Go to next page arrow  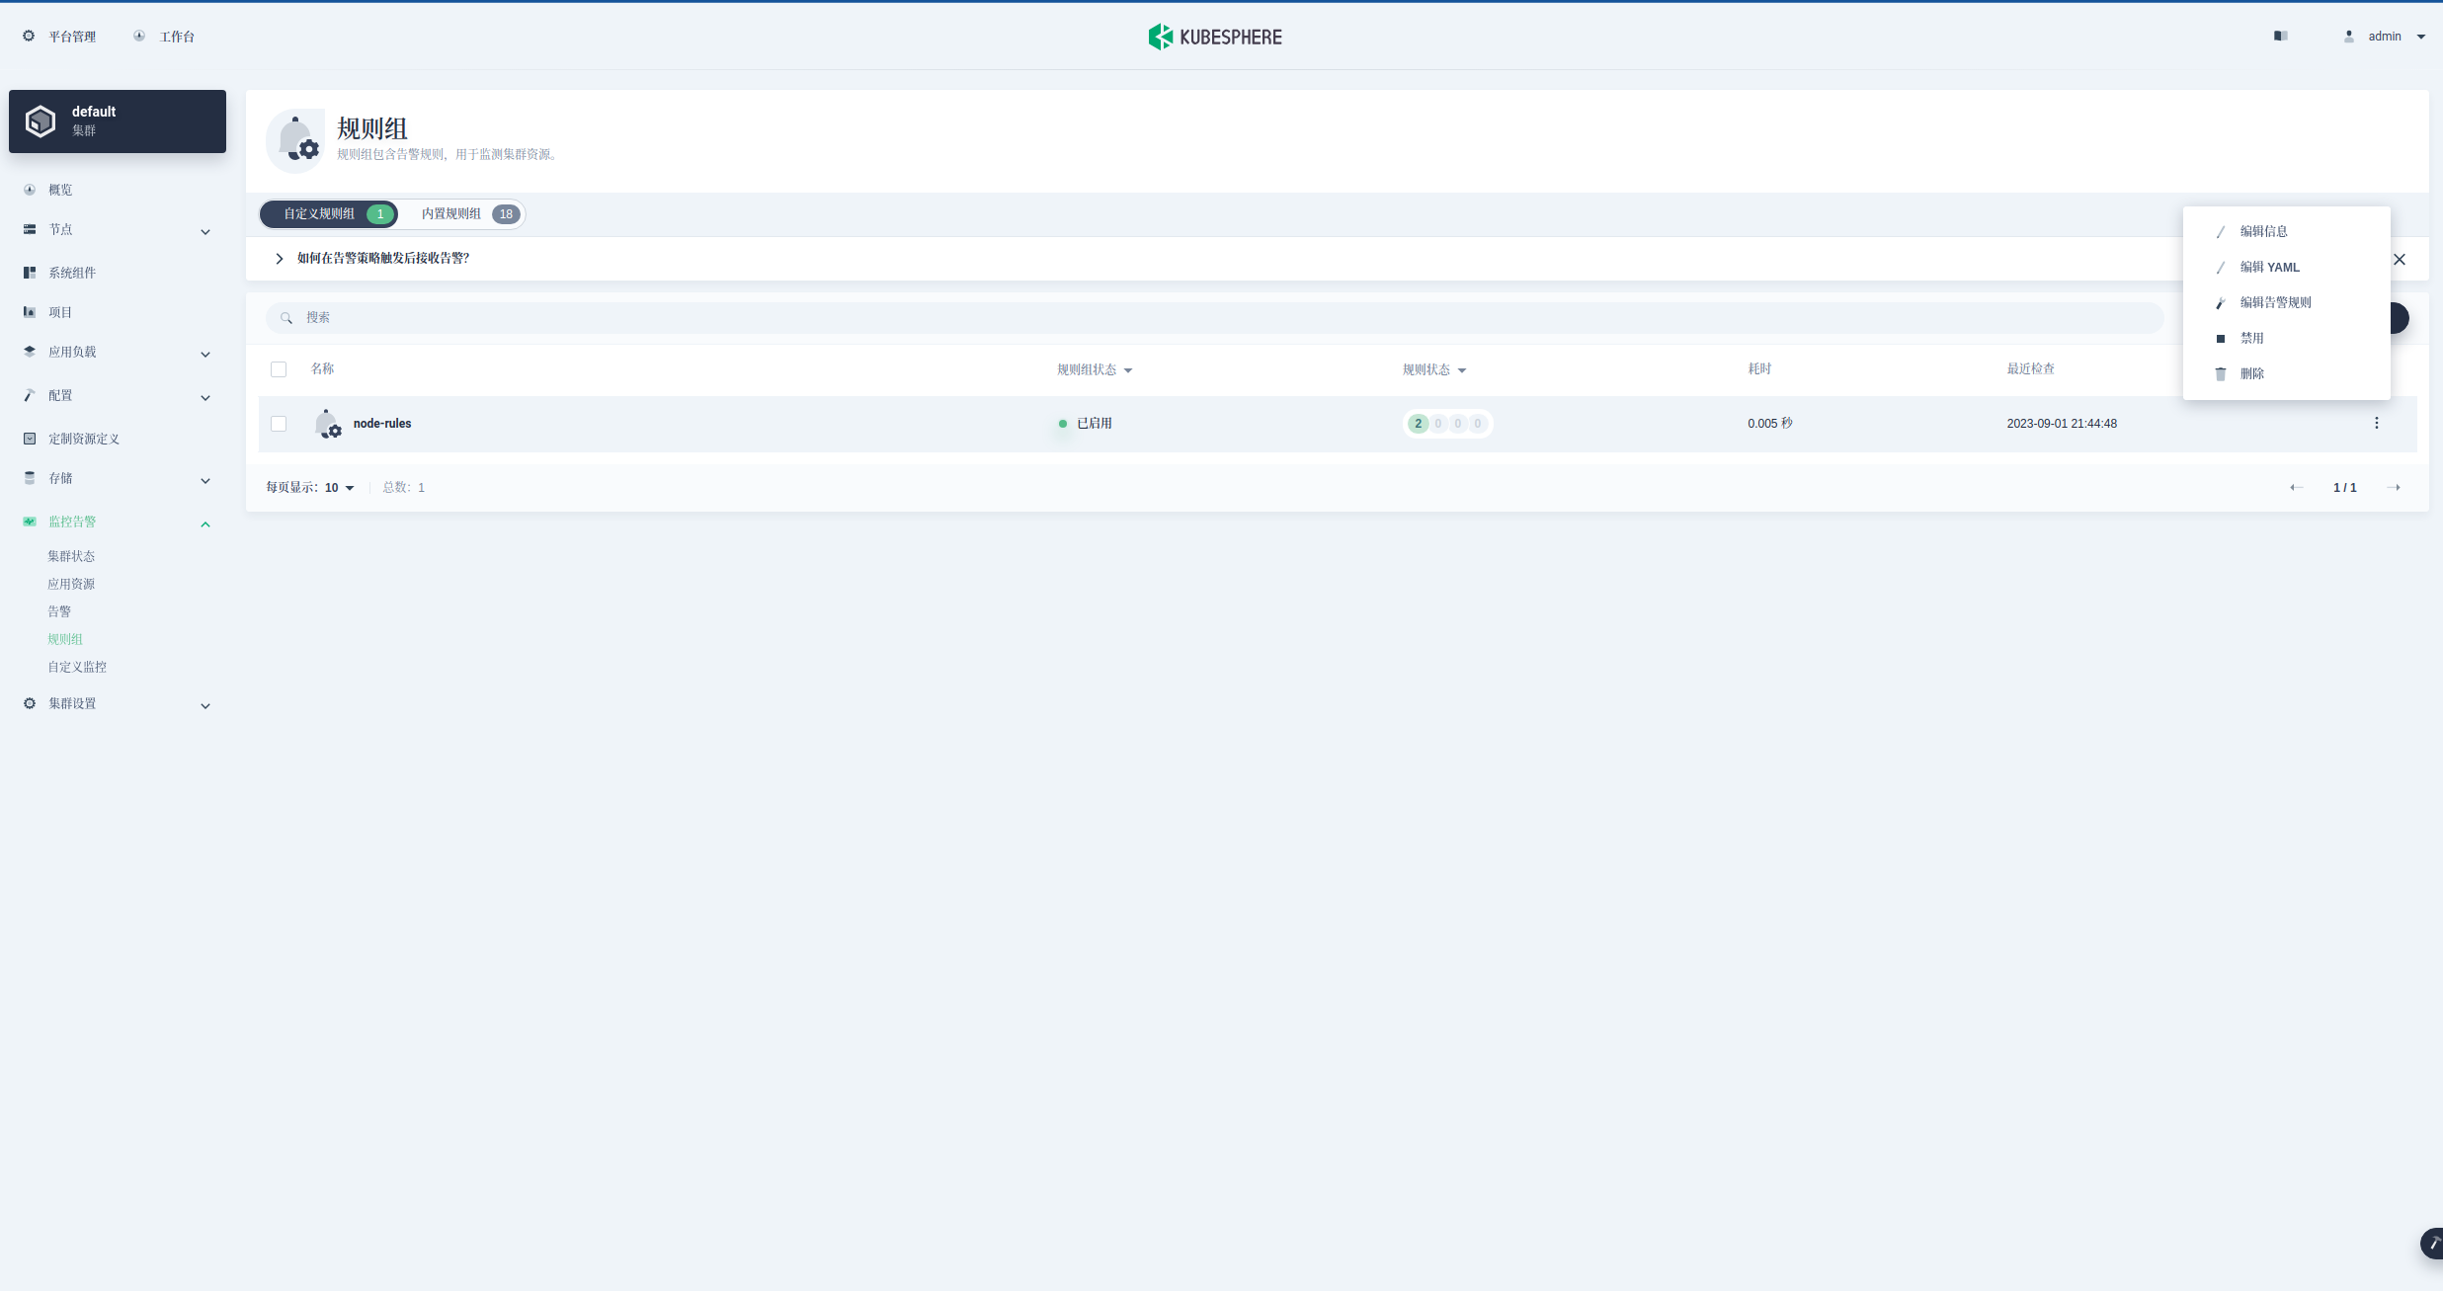click(2394, 488)
